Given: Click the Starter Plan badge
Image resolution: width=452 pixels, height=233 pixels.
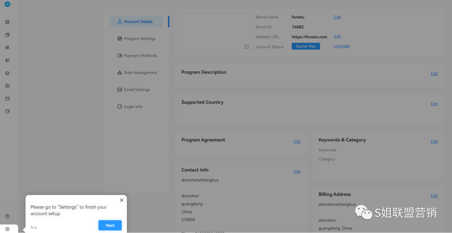Looking at the screenshot, I should click(x=306, y=46).
